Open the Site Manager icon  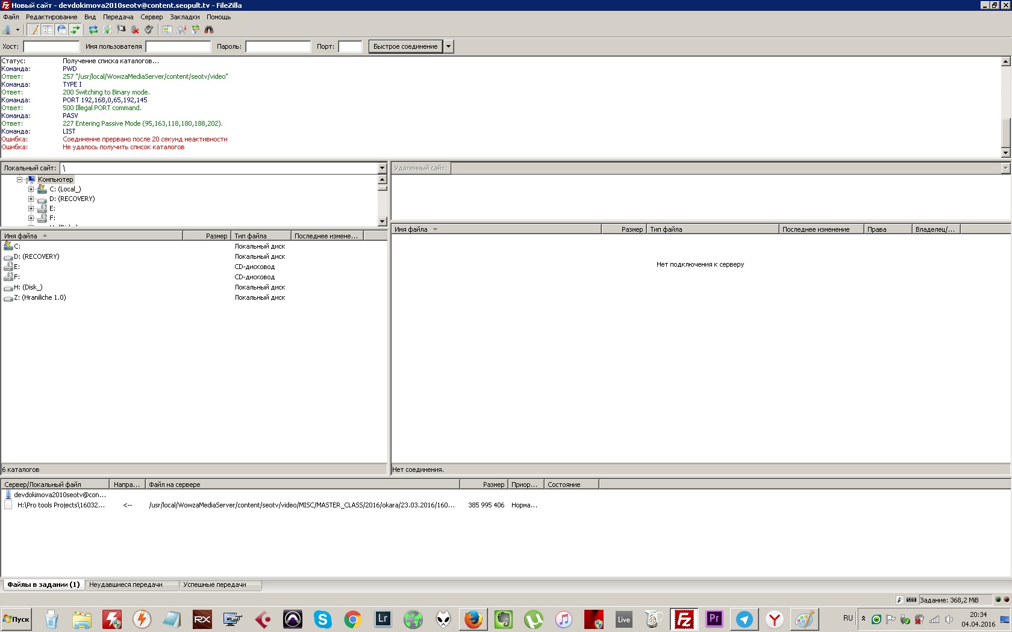(x=7, y=29)
